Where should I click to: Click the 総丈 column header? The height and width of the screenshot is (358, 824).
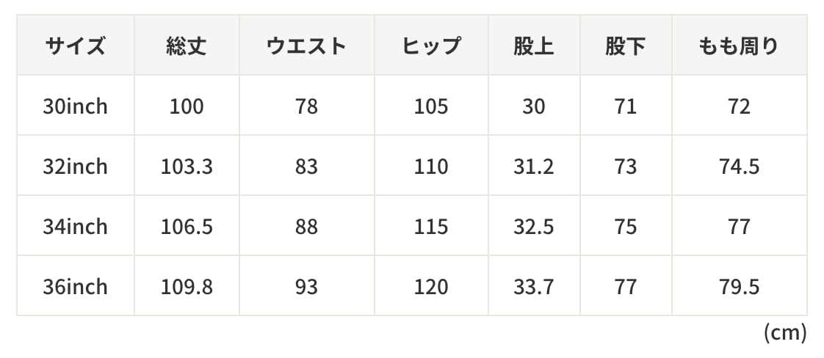187,46
